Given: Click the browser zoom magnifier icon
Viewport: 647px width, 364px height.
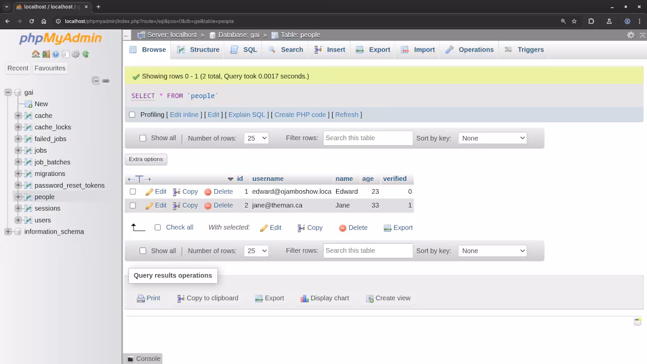Looking at the screenshot, I should pos(563,21).
